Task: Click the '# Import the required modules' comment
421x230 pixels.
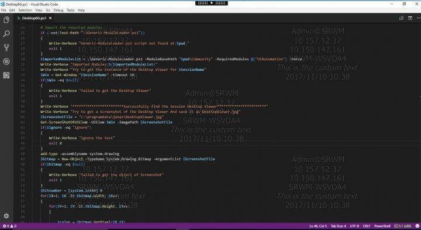Action: click(71, 28)
